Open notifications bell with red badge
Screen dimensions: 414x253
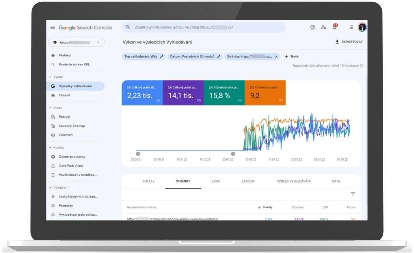coord(335,27)
